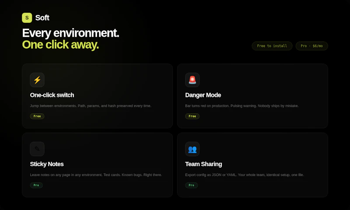
Task: Open the Danger Mode card title
Action: [x=203, y=95]
